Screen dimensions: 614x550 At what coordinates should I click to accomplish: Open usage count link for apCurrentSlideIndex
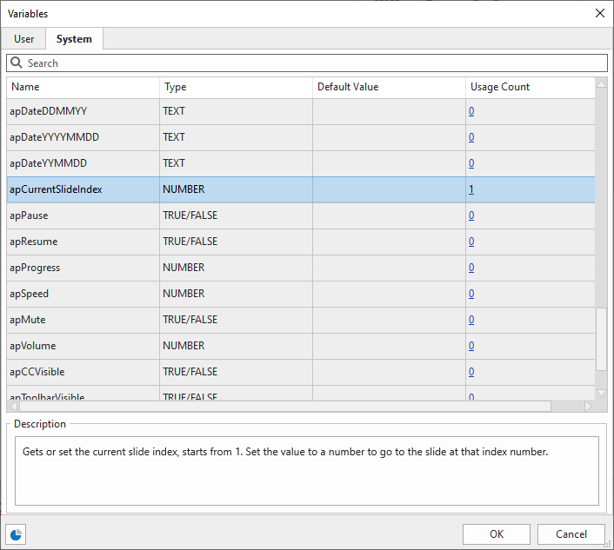click(471, 189)
